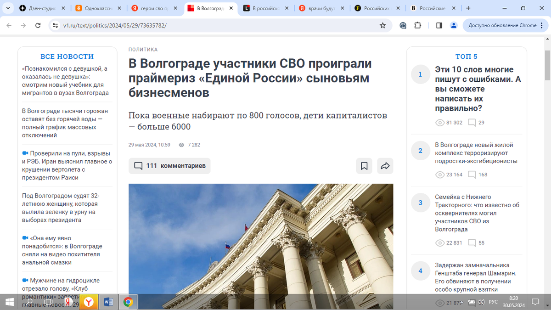Open news about Мужчине на гидроцикле
The image size is (551, 310).
[61, 292]
